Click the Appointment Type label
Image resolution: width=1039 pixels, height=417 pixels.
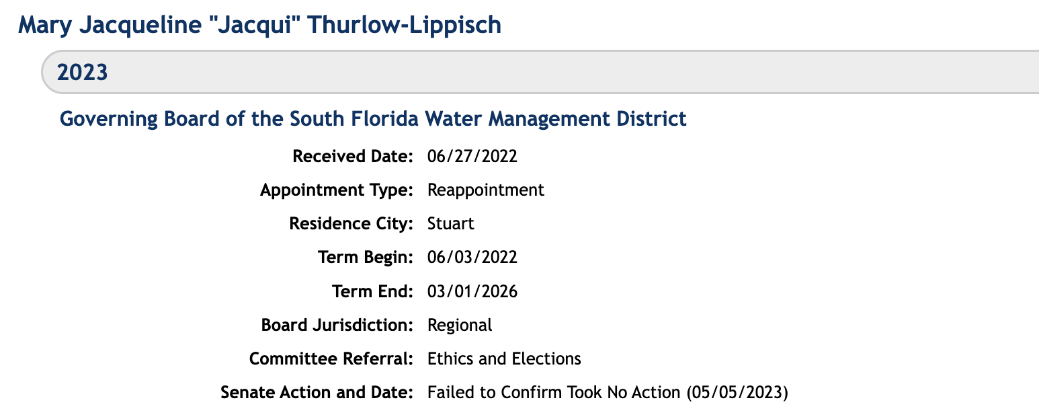[x=337, y=190]
